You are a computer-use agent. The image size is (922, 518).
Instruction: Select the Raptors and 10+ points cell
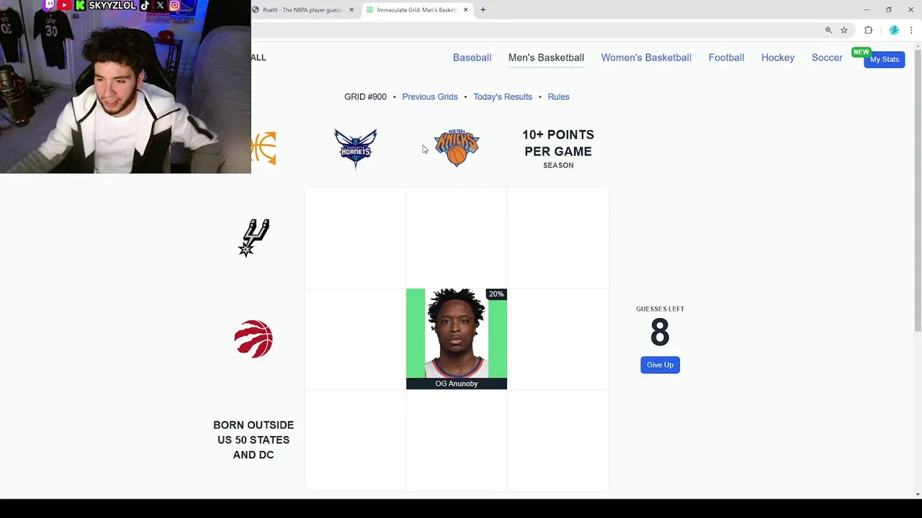click(558, 339)
